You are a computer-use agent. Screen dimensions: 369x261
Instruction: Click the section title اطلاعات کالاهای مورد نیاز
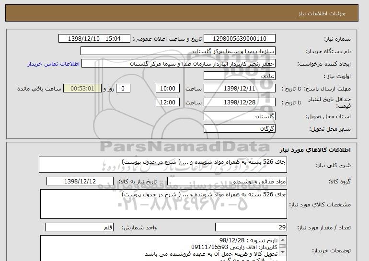coord(315,150)
